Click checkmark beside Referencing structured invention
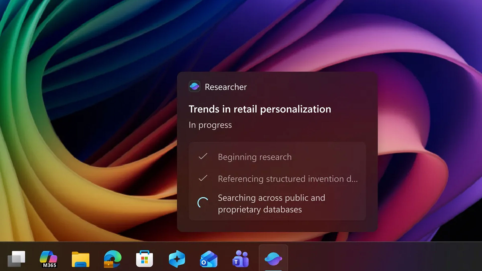Image resolution: width=482 pixels, height=271 pixels. point(203,178)
